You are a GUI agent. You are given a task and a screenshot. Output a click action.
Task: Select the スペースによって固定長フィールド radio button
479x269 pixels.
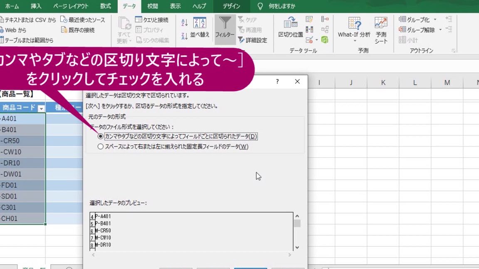click(x=100, y=147)
